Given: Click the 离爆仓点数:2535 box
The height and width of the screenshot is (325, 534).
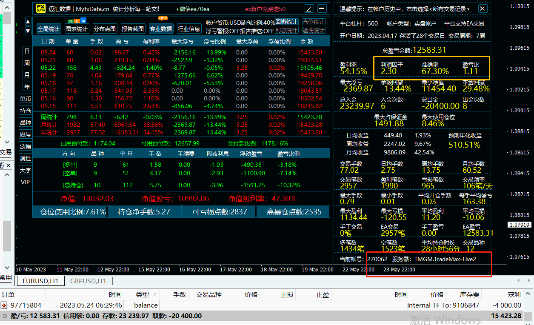Looking at the screenshot, I should point(293,211).
